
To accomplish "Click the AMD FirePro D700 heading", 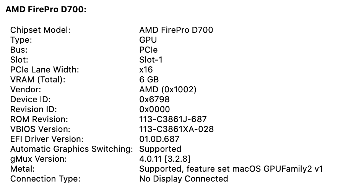I will tap(46, 10).
